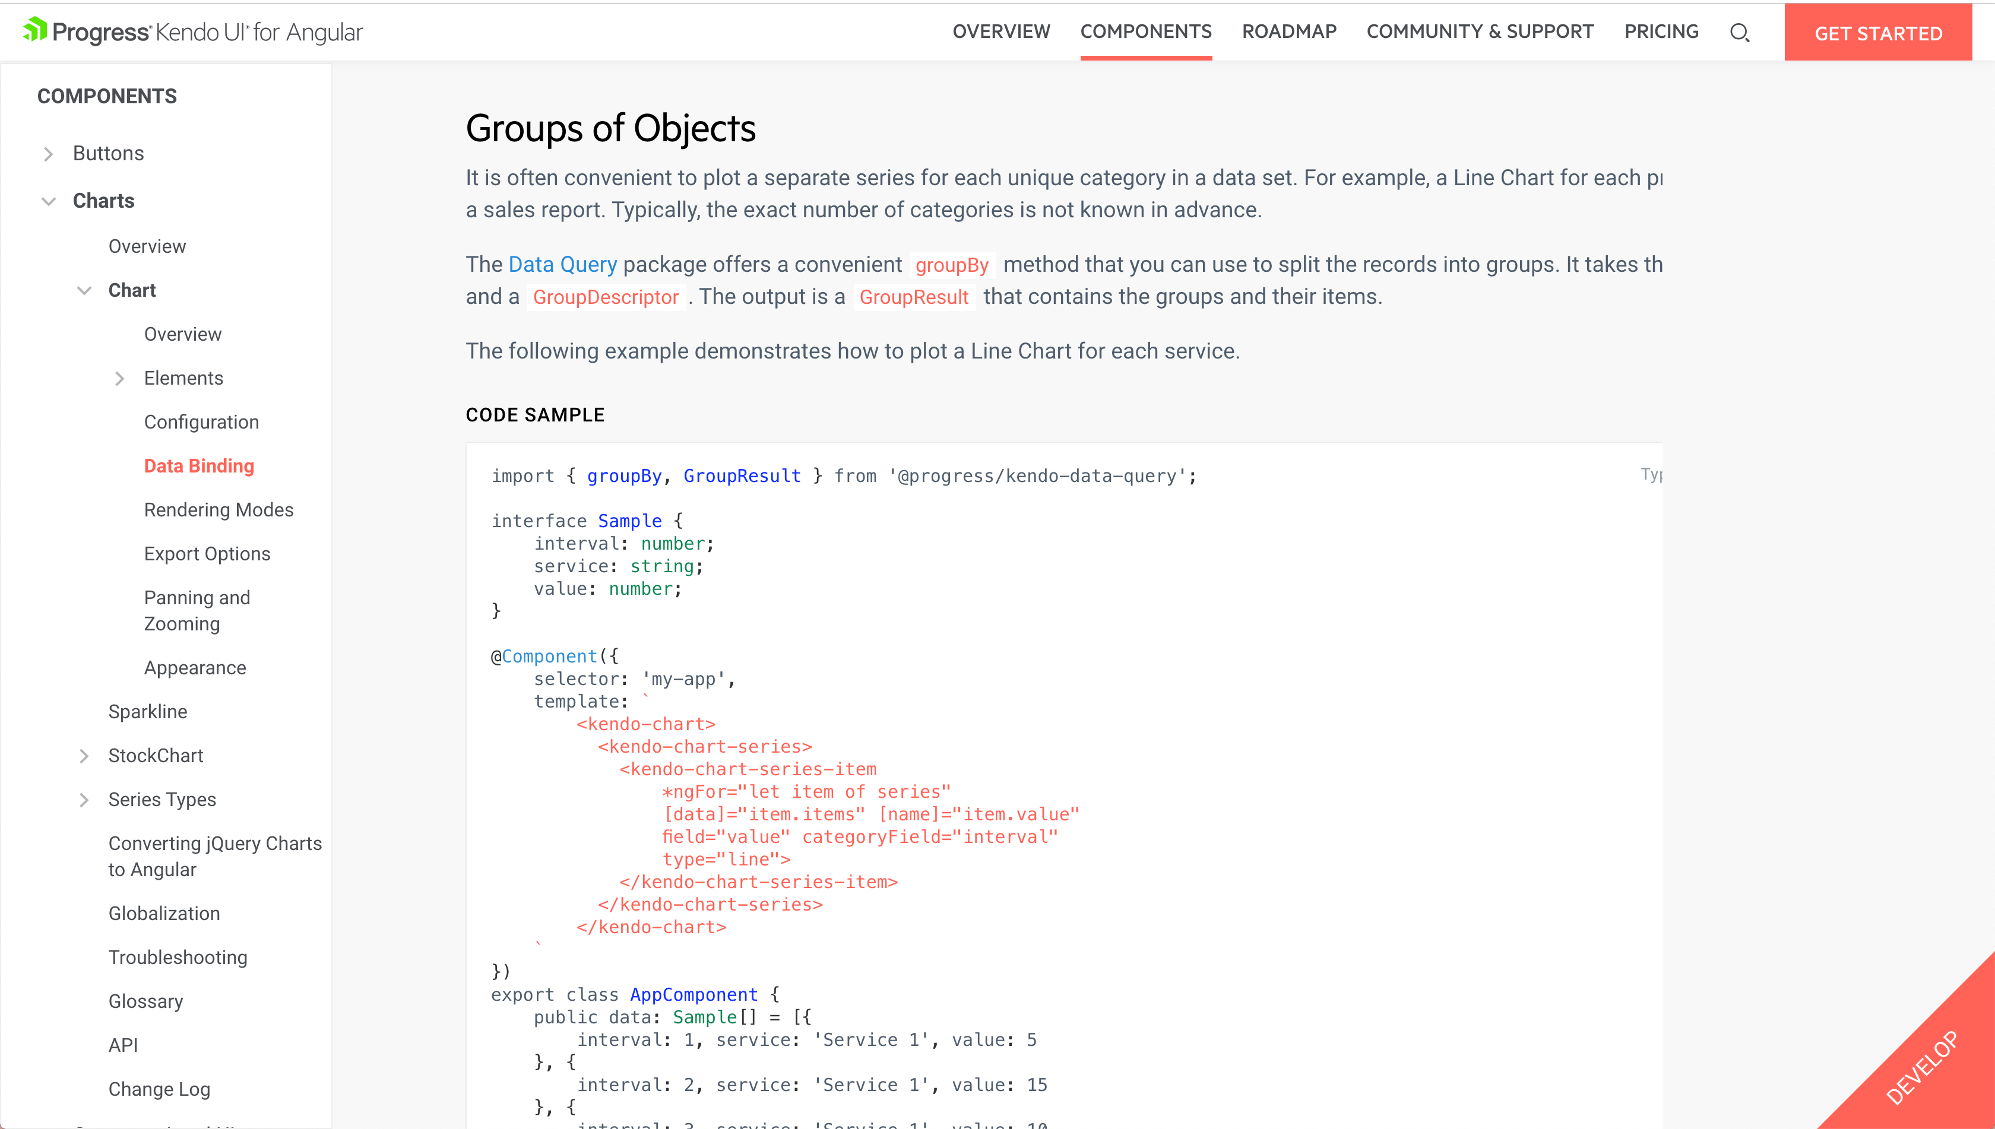Click the Progress Kendo UI logo
Viewport: 1995px width, 1129px height.
tap(192, 32)
